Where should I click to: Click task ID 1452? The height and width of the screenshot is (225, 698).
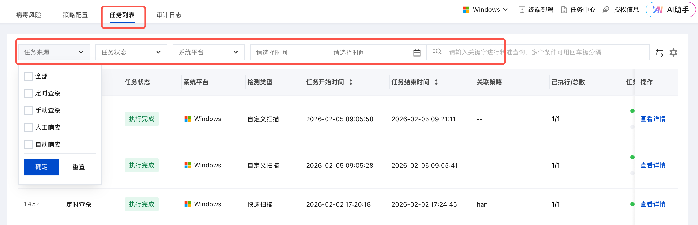coord(32,204)
